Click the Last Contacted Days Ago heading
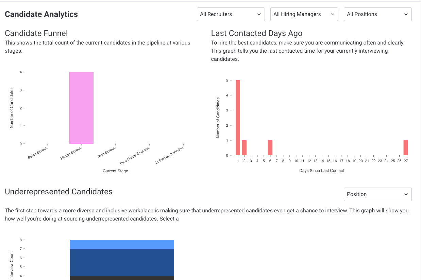The image size is (421, 280). (256, 33)
